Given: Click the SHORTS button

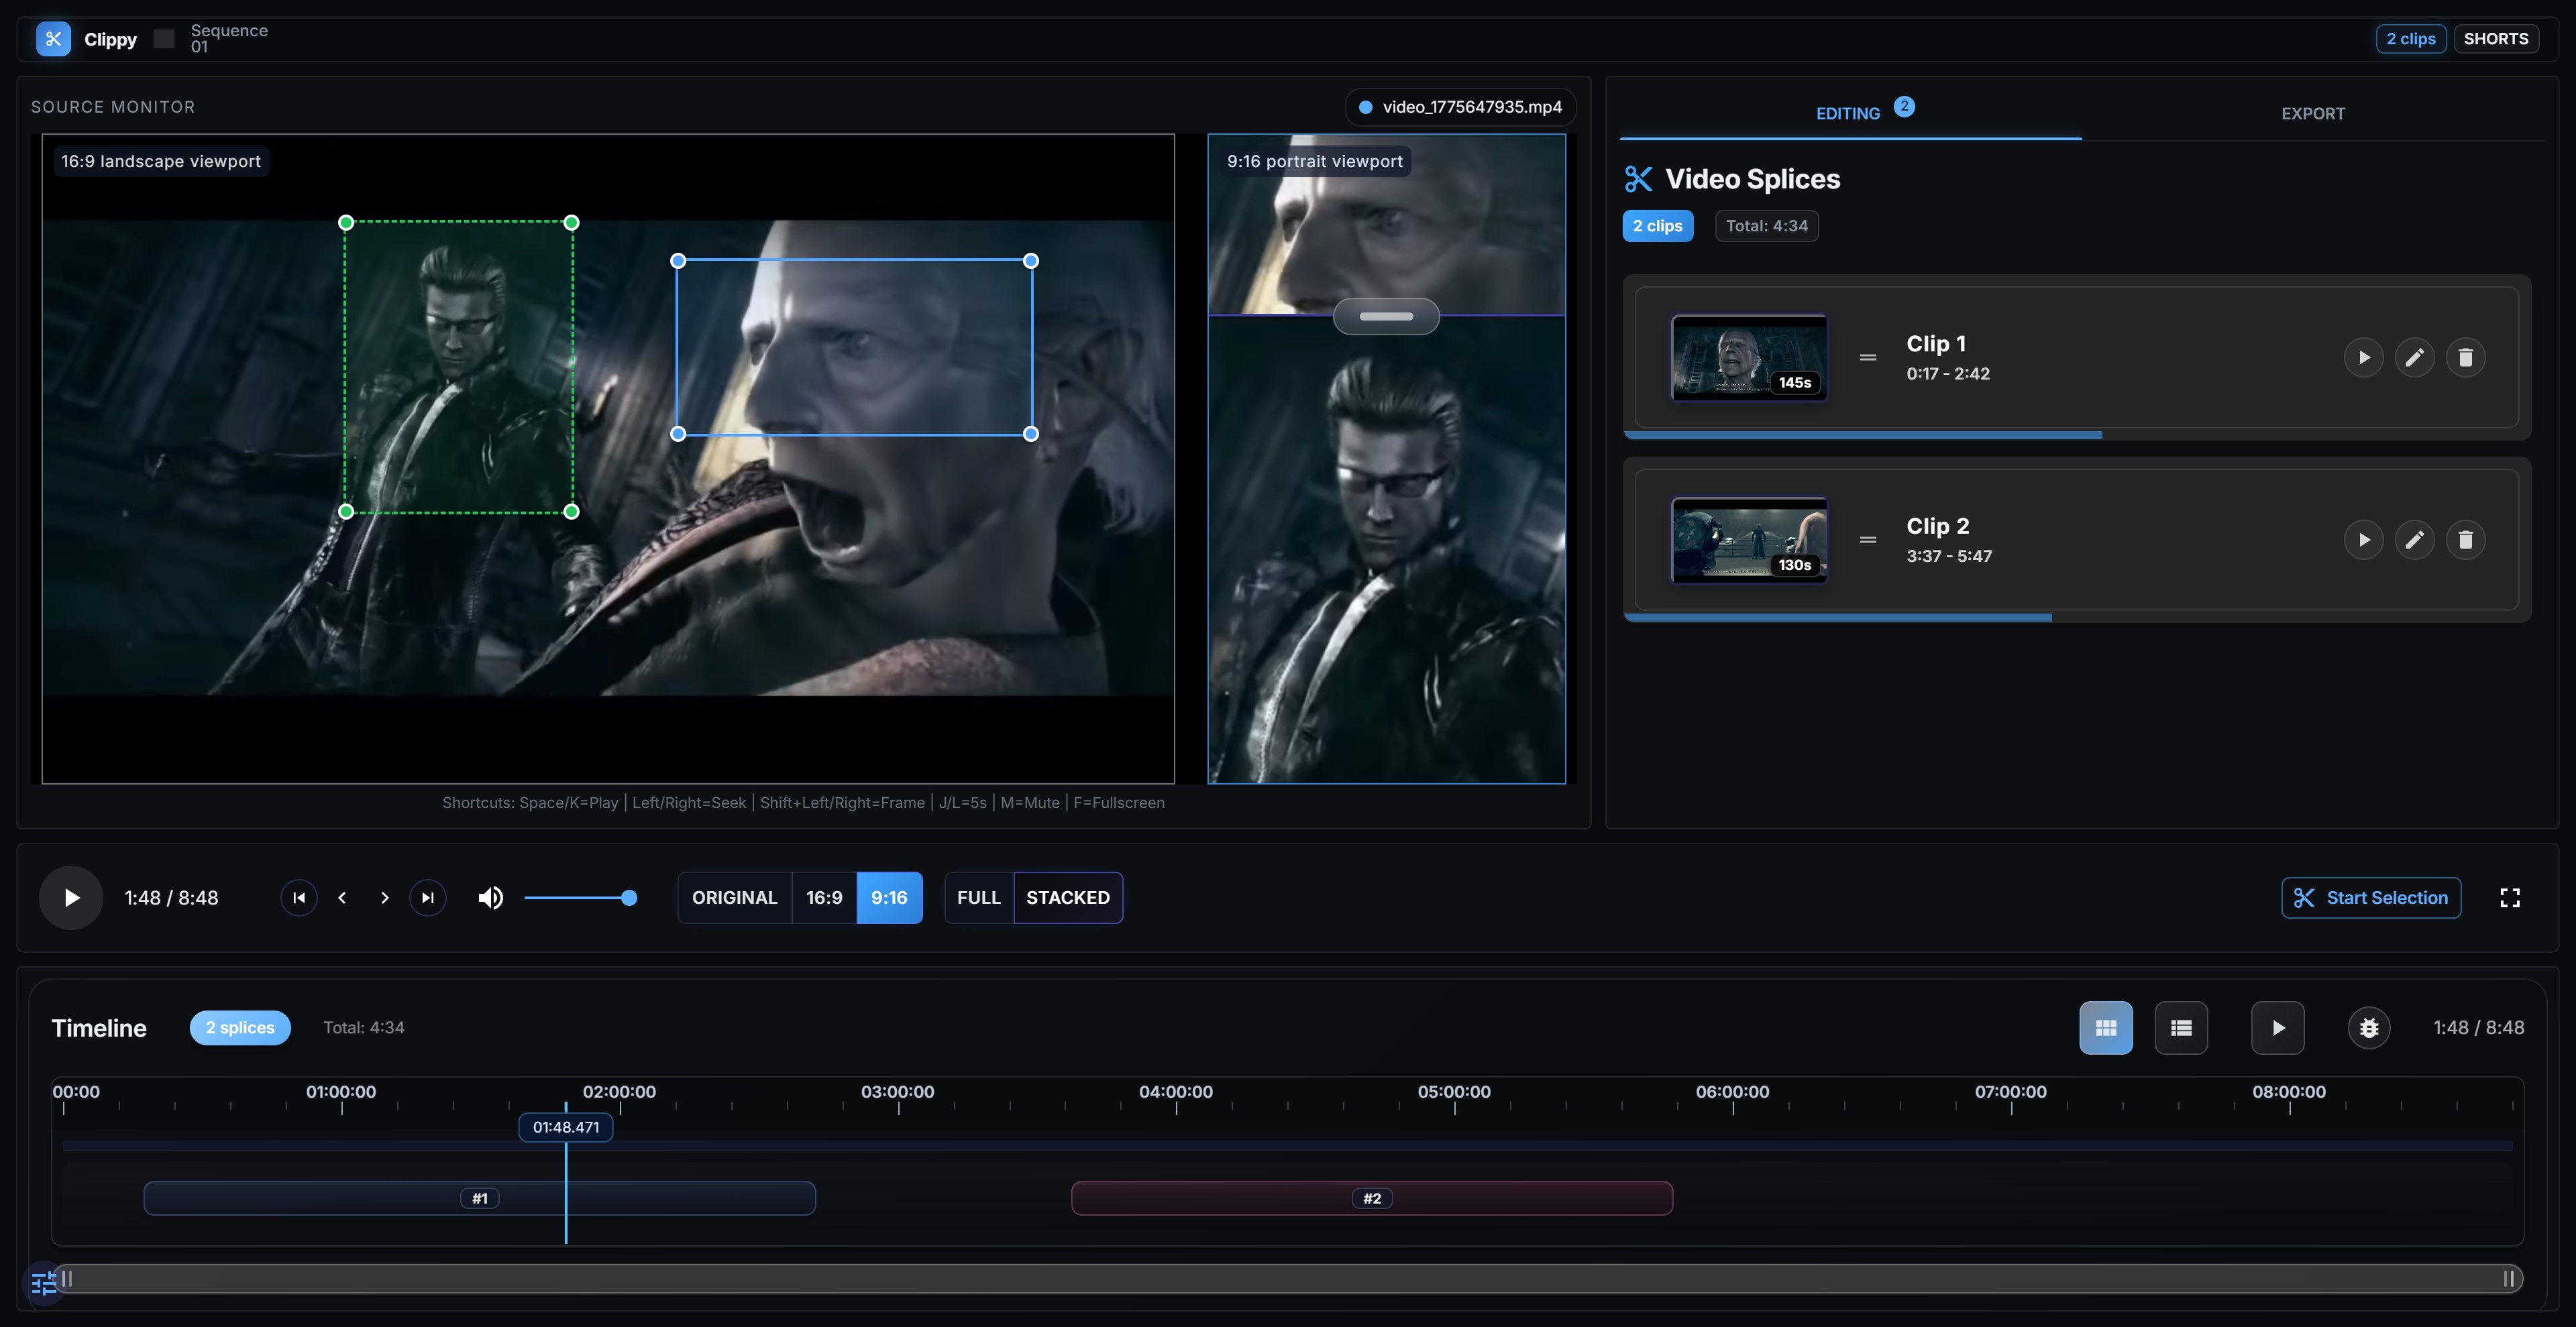Looking at the screenshot, I should click(x=2495, y=39).
